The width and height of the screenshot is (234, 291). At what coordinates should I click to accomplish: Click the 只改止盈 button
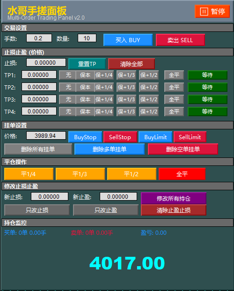pyautogui.click(x=106, y=210)
